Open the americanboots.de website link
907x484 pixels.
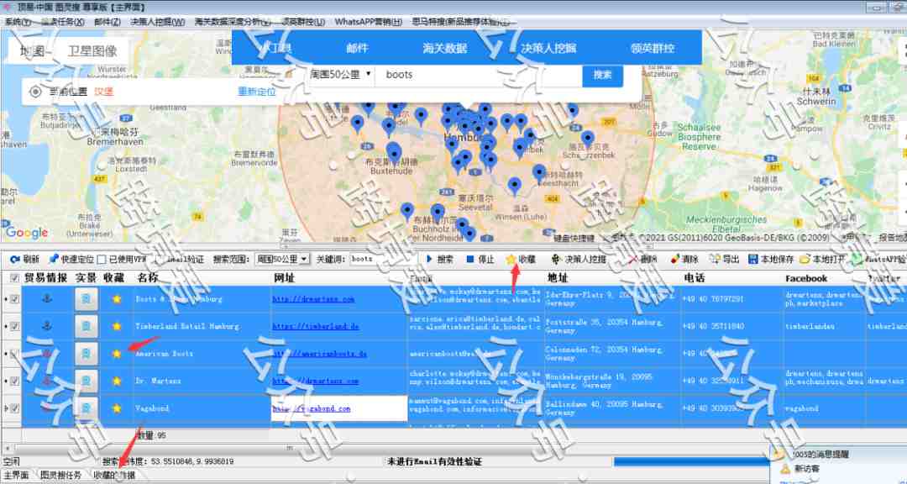[319, 354]
